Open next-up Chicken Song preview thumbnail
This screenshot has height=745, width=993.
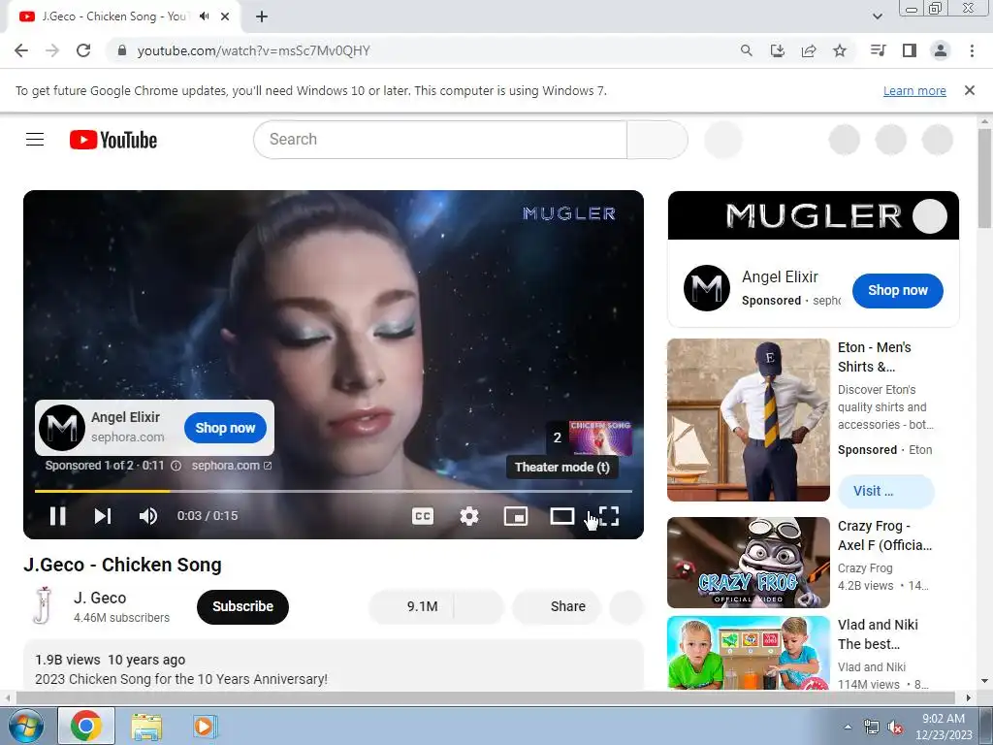coord(600,438)
